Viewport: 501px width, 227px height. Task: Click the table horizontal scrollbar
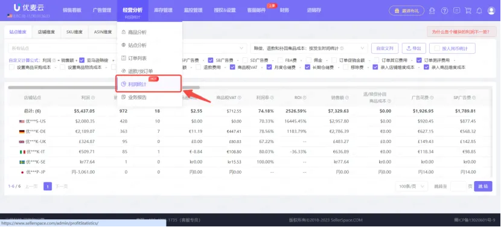104,88
